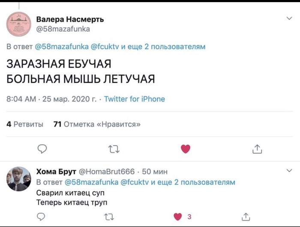Open main tweet options chevron
300x227 pixels.
289,18
